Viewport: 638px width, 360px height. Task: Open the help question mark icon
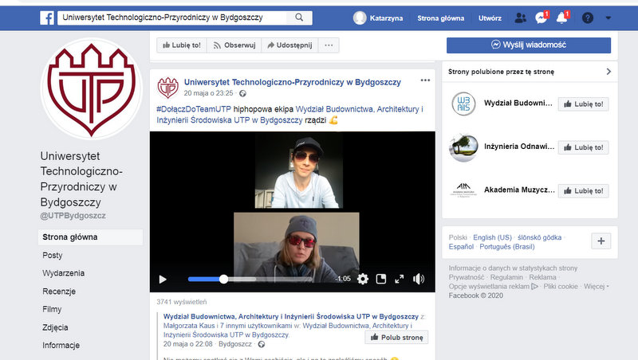click(x=588, y=18)
